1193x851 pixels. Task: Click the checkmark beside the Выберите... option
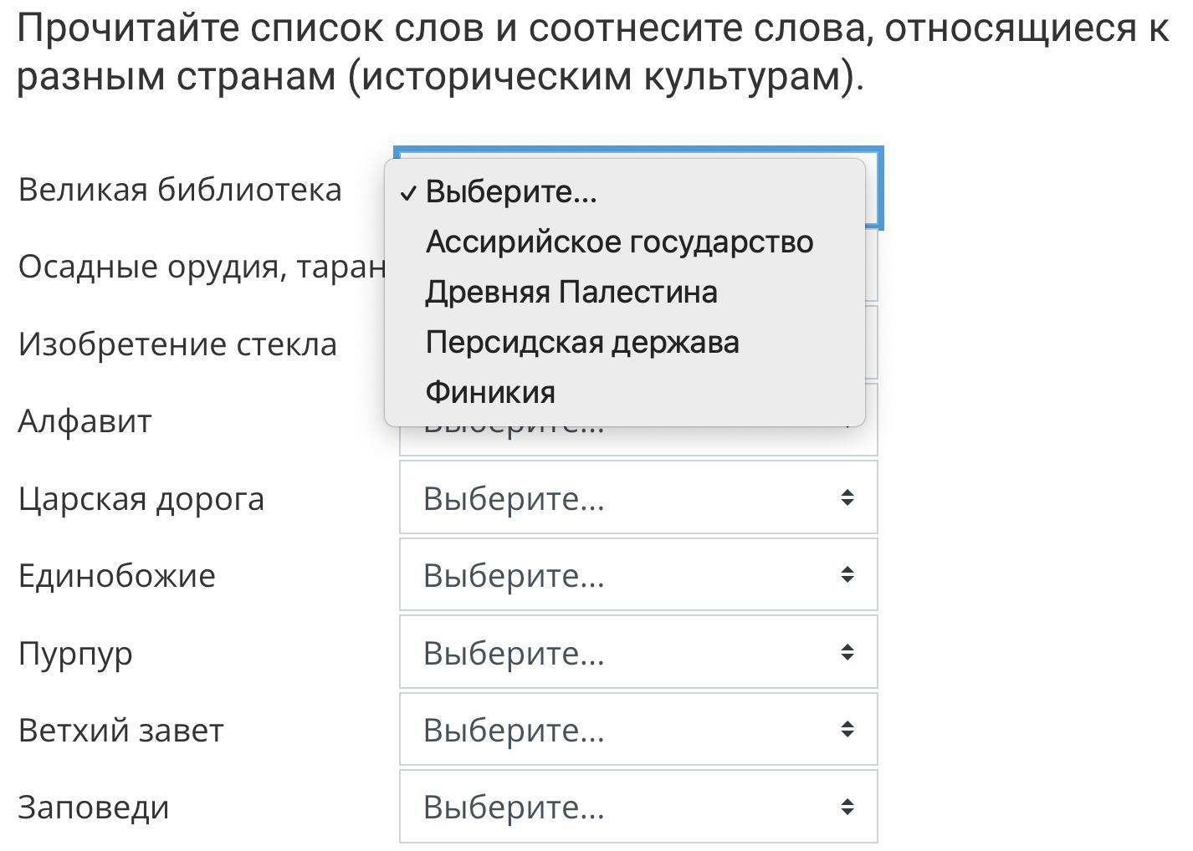(408, 192)
